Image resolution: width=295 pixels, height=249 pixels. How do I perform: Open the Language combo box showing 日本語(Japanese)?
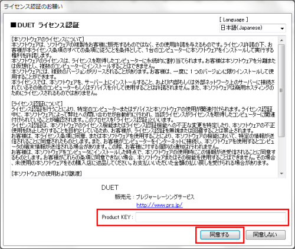253,28
